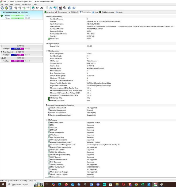Click the 'Status last updated' status bar text
This screenshot has width=176, height=187.
18,181
